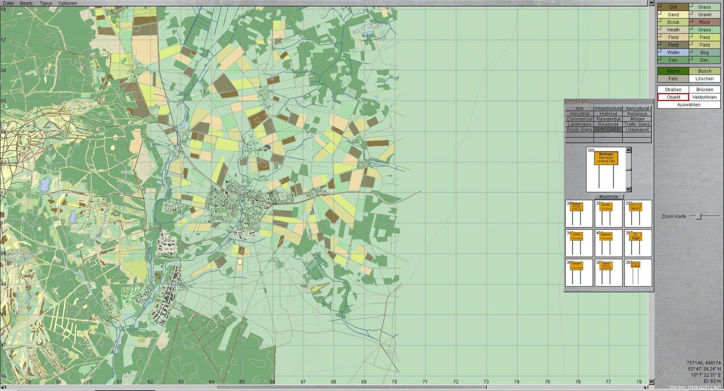
Task: Click the Löschen delete tool
Action: point(705,78)
